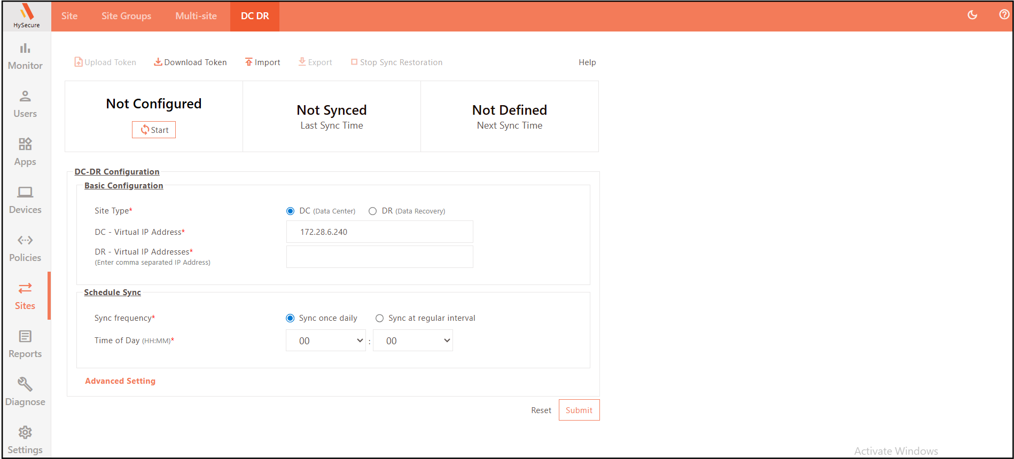Go to Users in the sidebar
This screenshot has height=459, width=1014.
[x=25, y=104]
